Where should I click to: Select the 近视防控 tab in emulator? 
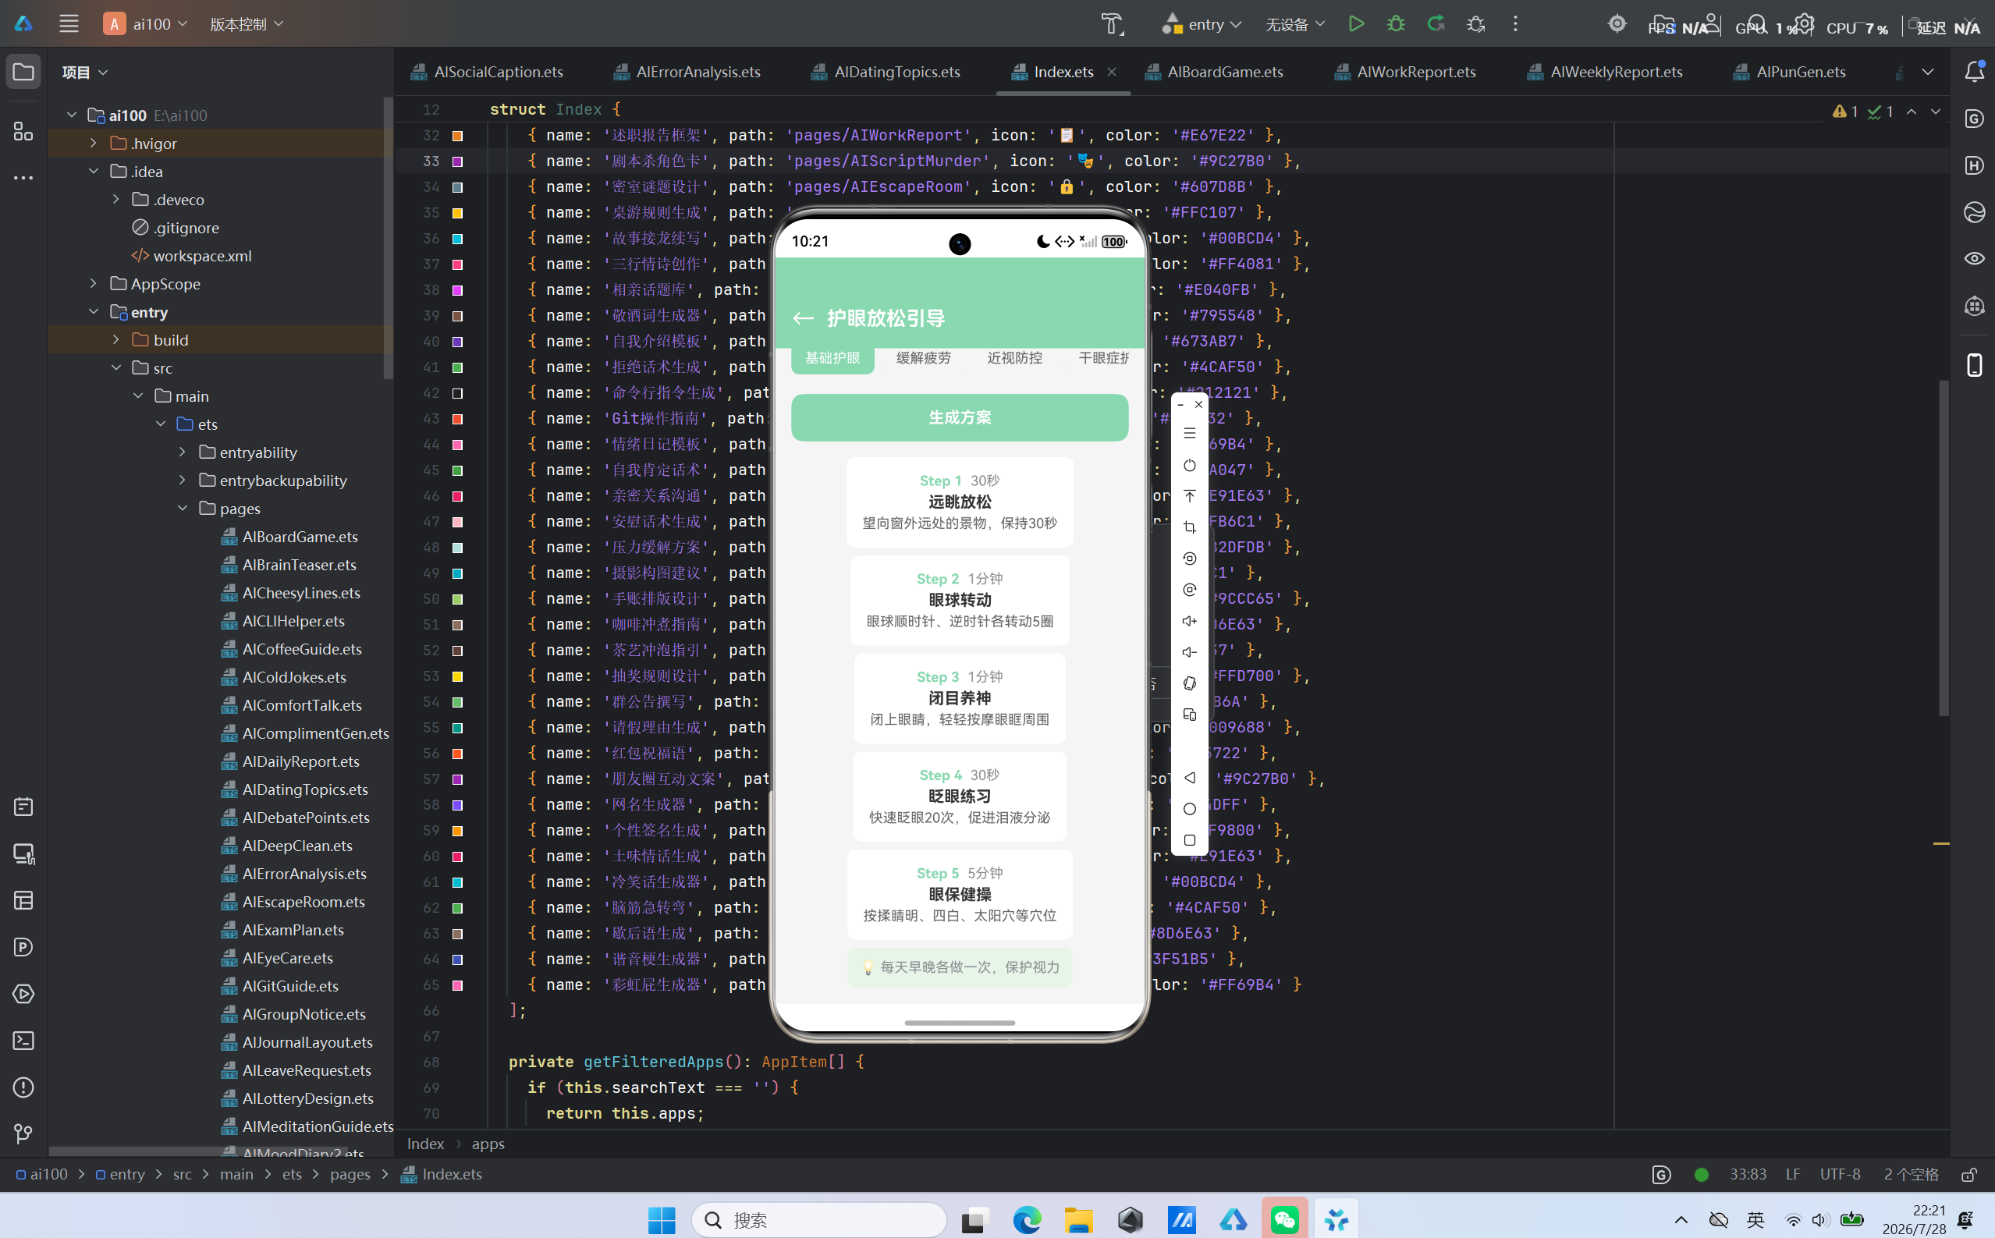[1015, 358]
